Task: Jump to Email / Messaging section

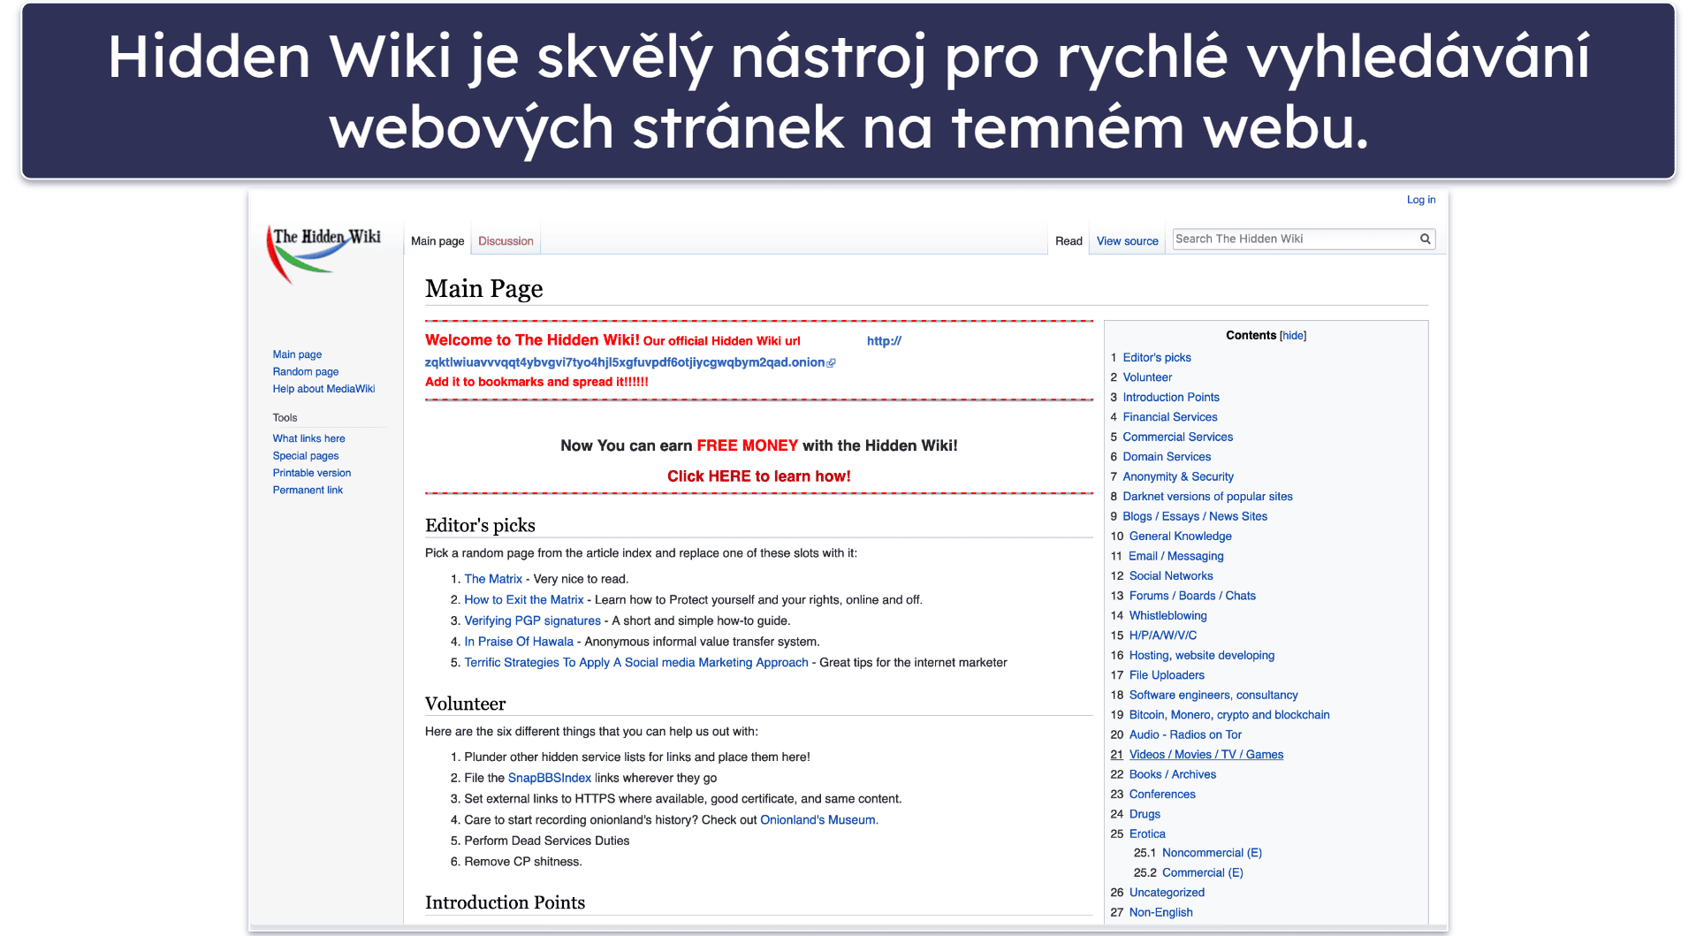Action: click(1176, 557)
